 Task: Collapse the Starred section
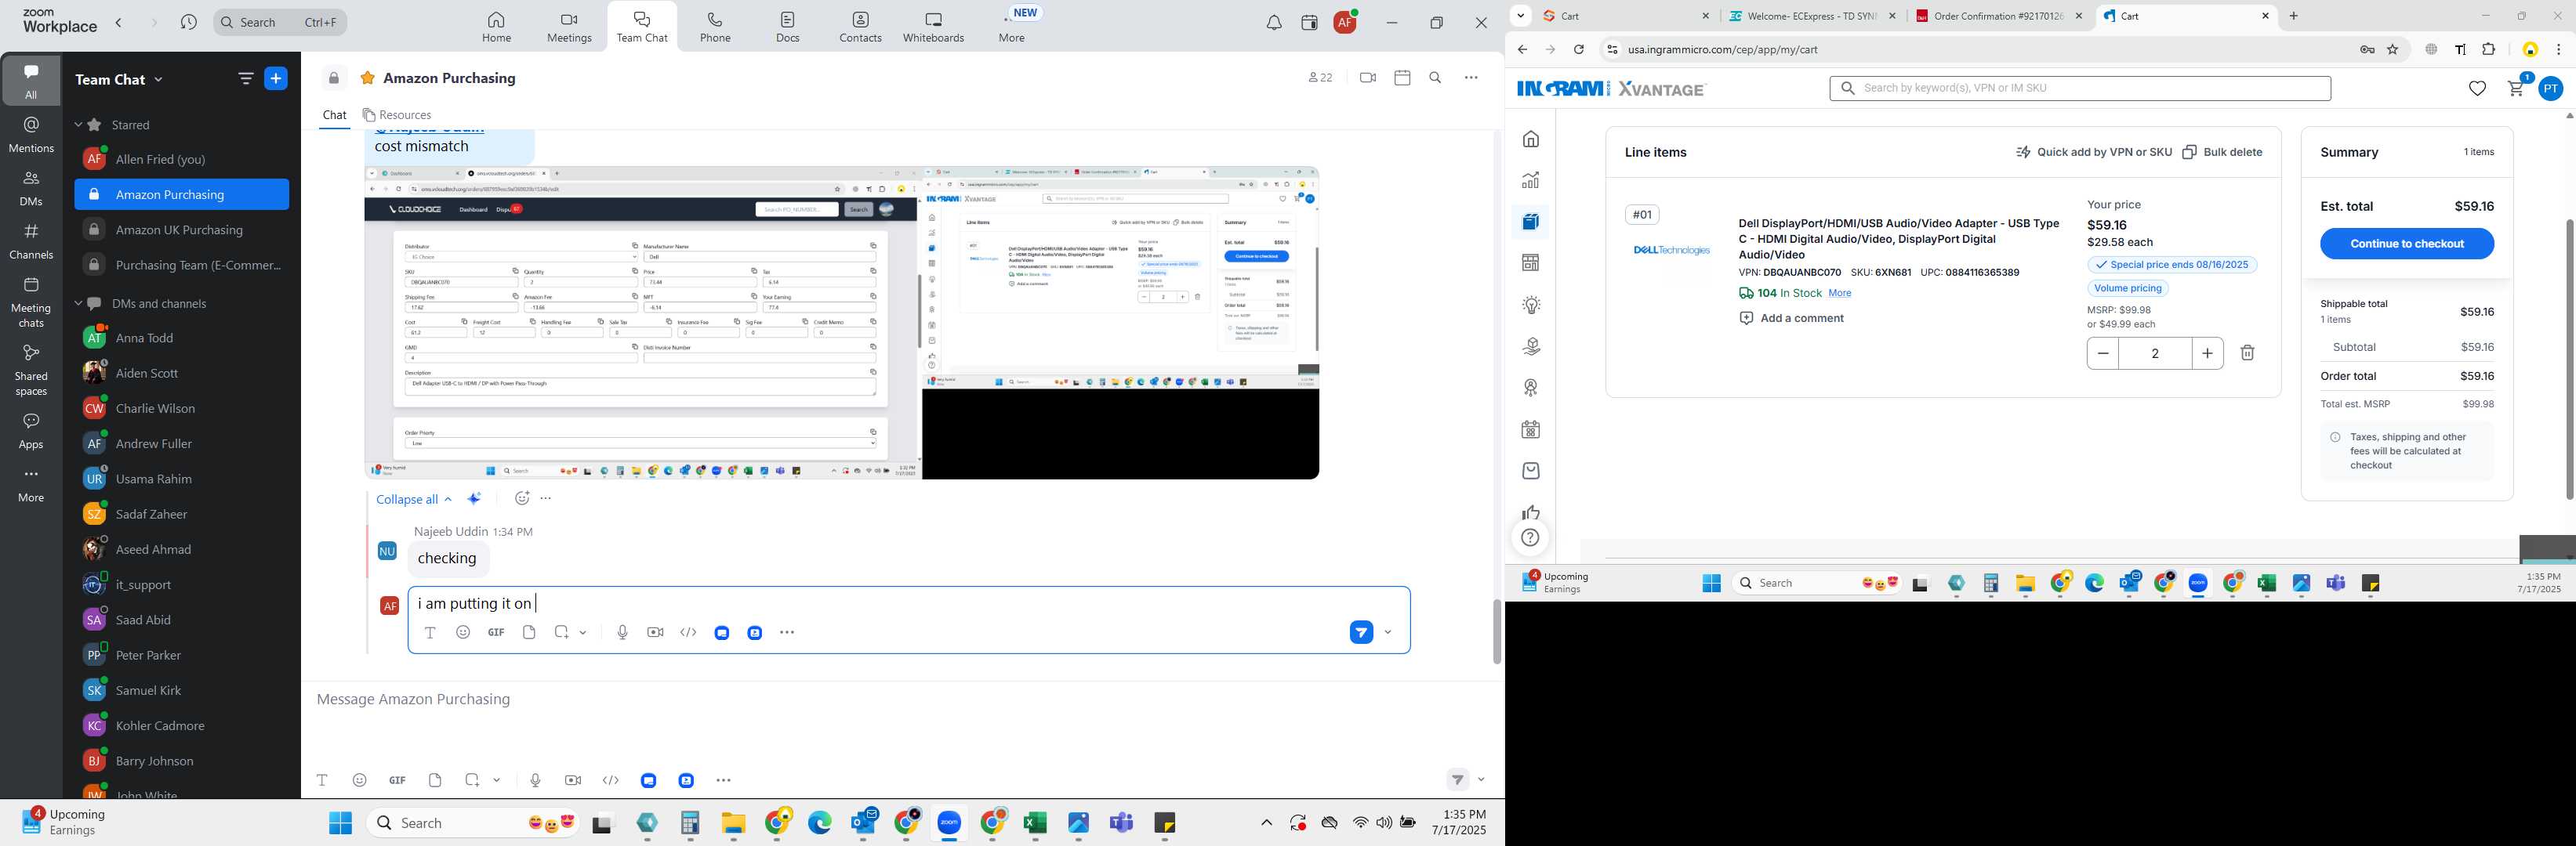click(x=79, y=125)
